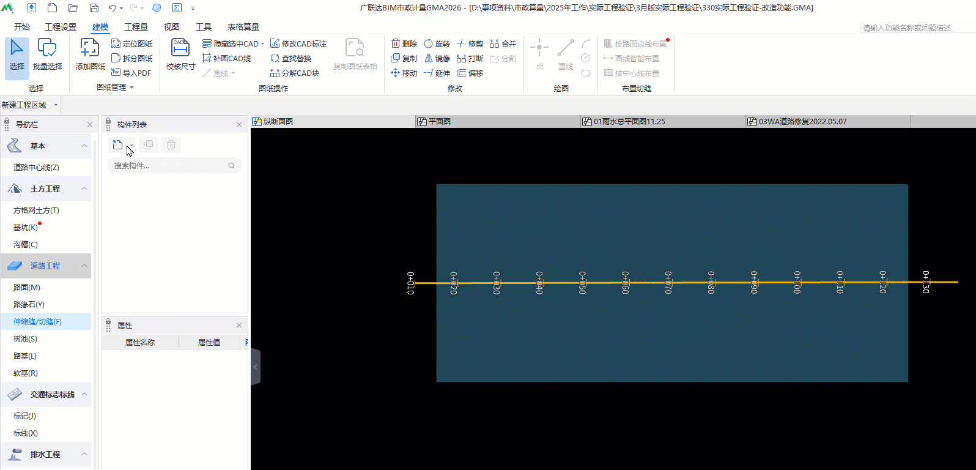This screenshot has height=470, width=976.
Task: Click the 复制 copy tool
Action: (x=404, y=58)
